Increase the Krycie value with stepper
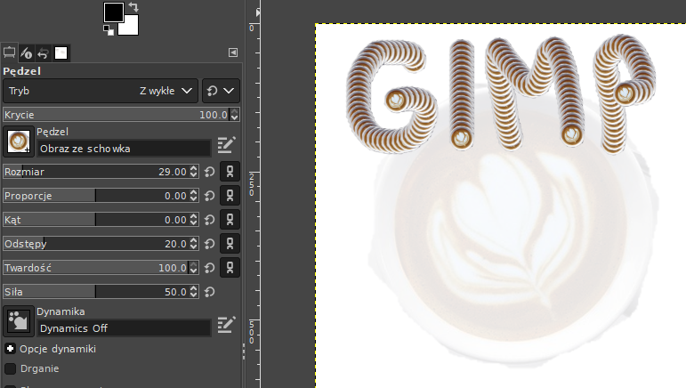686x388 pixels. point(235,111)
